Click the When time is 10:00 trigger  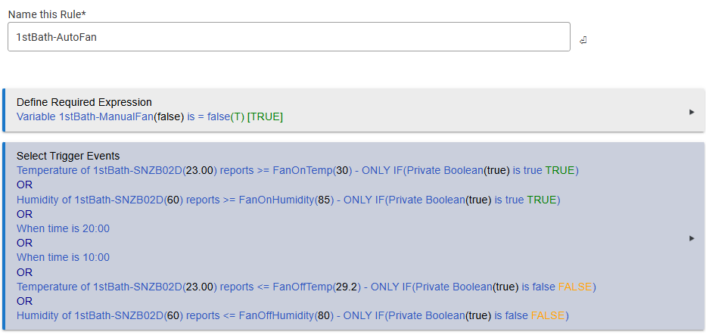pyautogui.click(x=63, y=257)
